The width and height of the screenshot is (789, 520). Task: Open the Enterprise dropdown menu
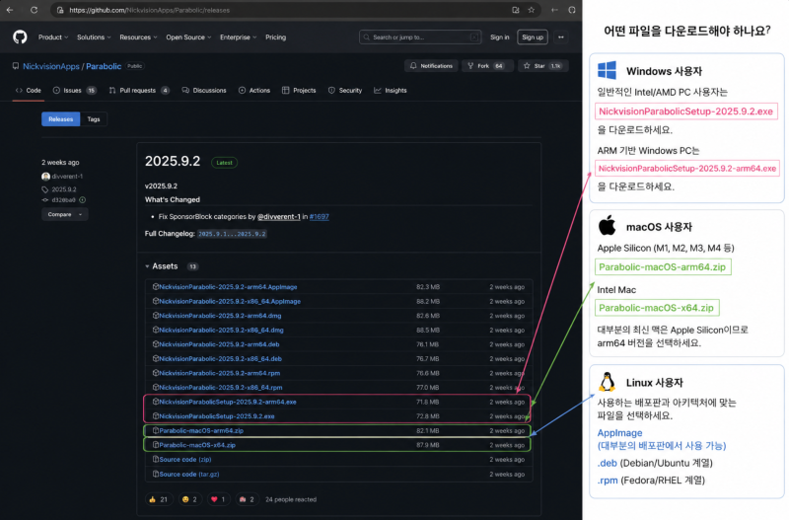[238, 37]
